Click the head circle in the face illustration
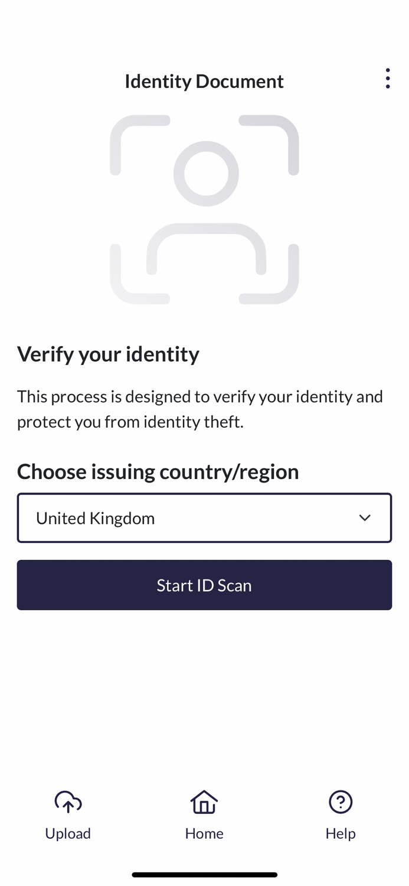The width and height of the screenshot is (409, 886). (206, 174)
